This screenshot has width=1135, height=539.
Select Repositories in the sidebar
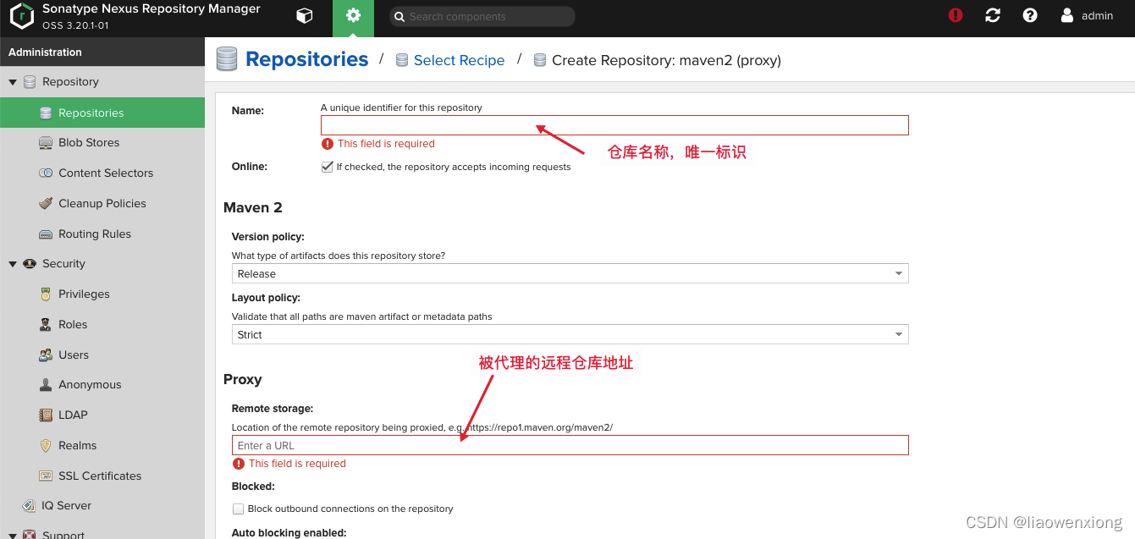[102, 113]
